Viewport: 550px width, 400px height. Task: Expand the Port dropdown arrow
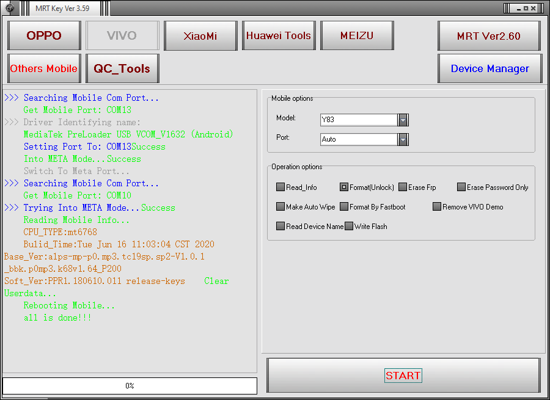coord(403,139)
